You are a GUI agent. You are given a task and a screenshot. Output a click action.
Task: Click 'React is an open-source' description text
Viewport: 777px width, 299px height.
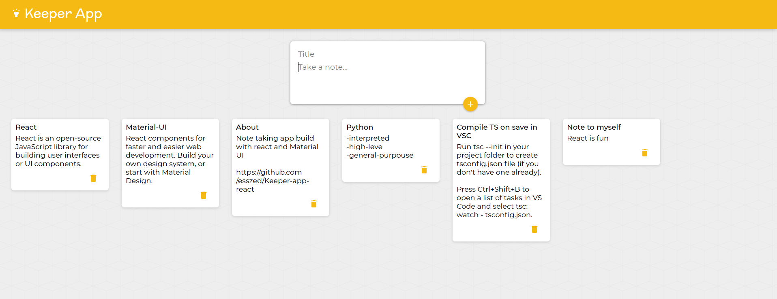58,151
